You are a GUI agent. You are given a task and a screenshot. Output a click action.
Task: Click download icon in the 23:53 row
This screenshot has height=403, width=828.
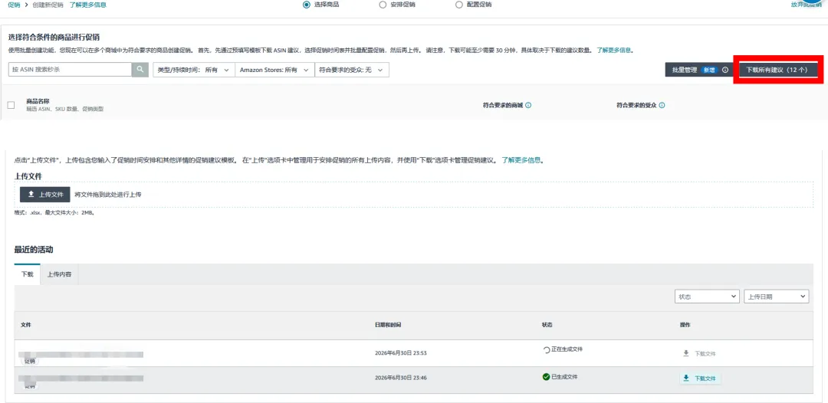[x=686, y=353]
